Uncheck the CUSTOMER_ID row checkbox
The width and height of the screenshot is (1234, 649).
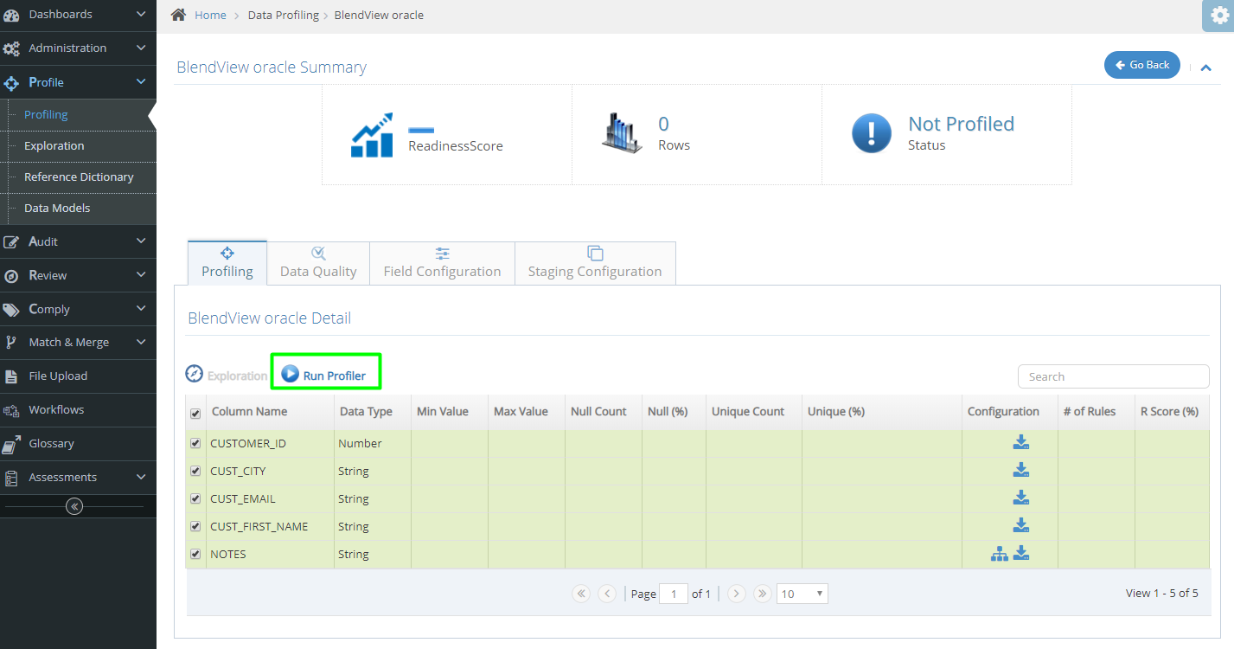[x=195, y=444]
